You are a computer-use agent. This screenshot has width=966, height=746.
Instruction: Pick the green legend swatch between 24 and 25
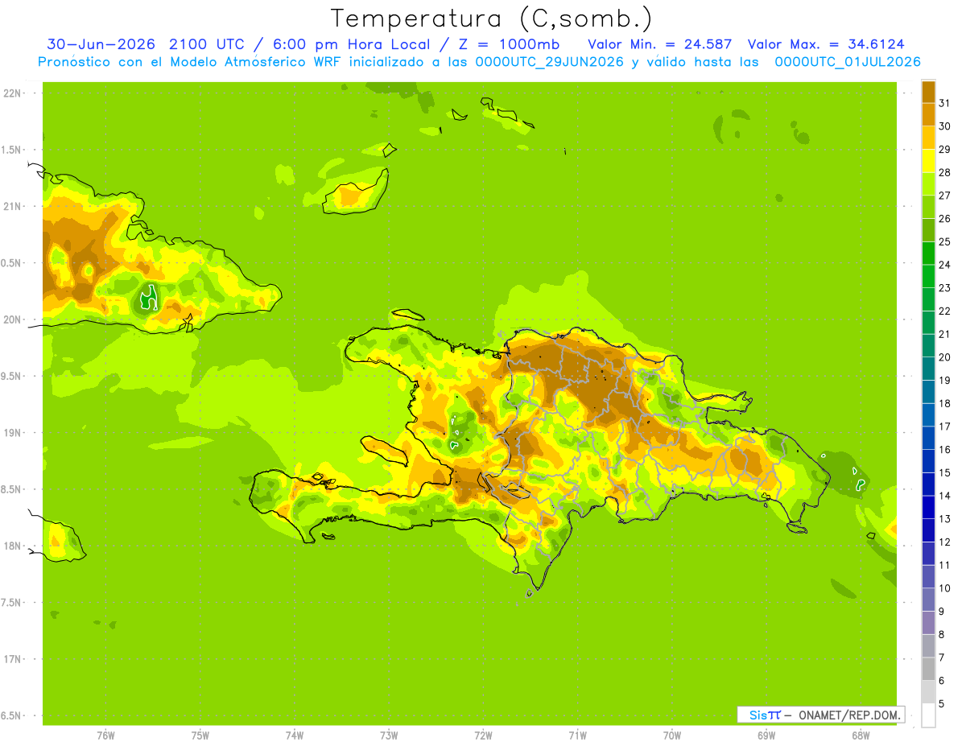click(x=928, y=253)
